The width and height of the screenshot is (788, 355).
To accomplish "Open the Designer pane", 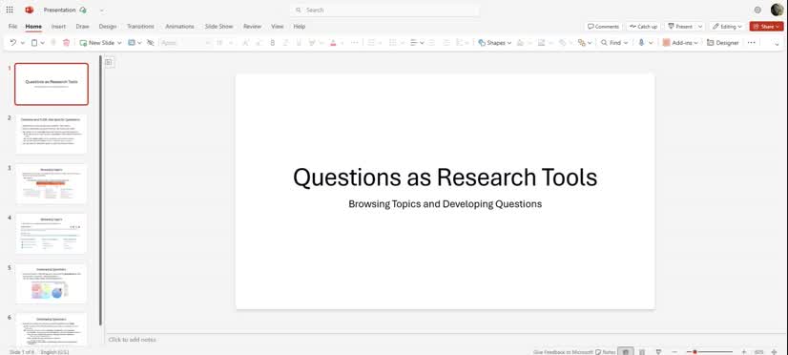I will pyautogui.click(x=723, y=43).
